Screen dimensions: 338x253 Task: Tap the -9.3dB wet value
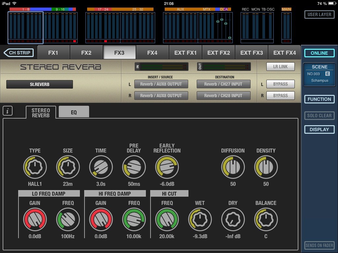click(200, 236)
